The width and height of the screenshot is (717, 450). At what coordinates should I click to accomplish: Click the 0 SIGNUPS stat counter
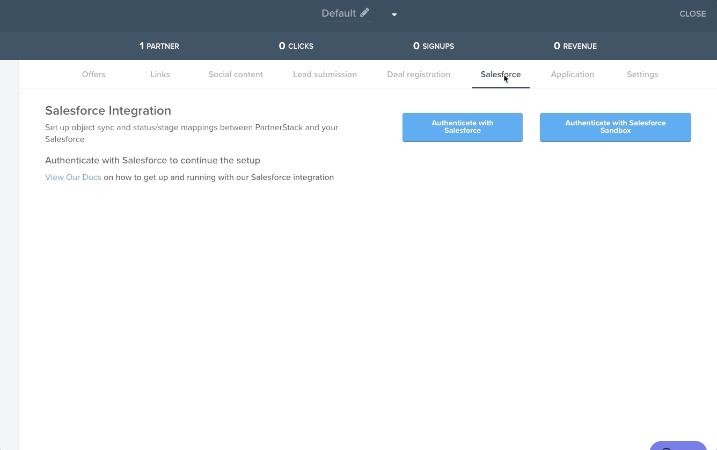[x=433, y=46]
